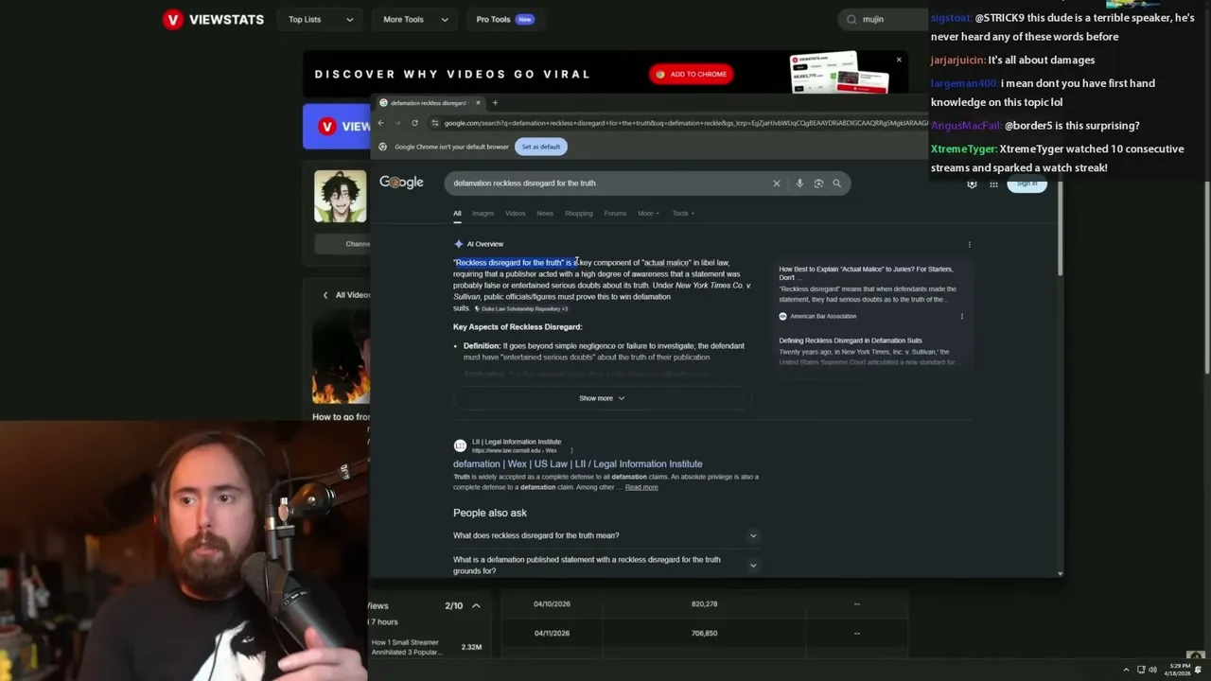Expand AI Overview with Show more

pyautogui.click(x=602, y=398)
